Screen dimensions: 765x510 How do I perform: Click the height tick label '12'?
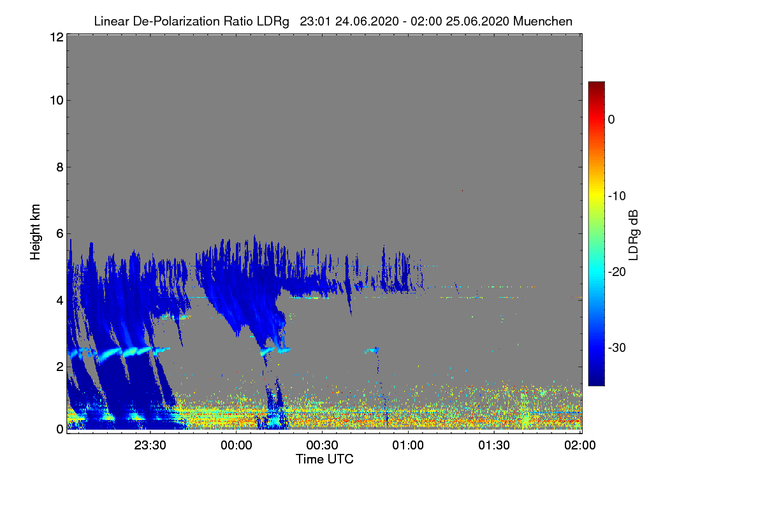tap(55, 37)
